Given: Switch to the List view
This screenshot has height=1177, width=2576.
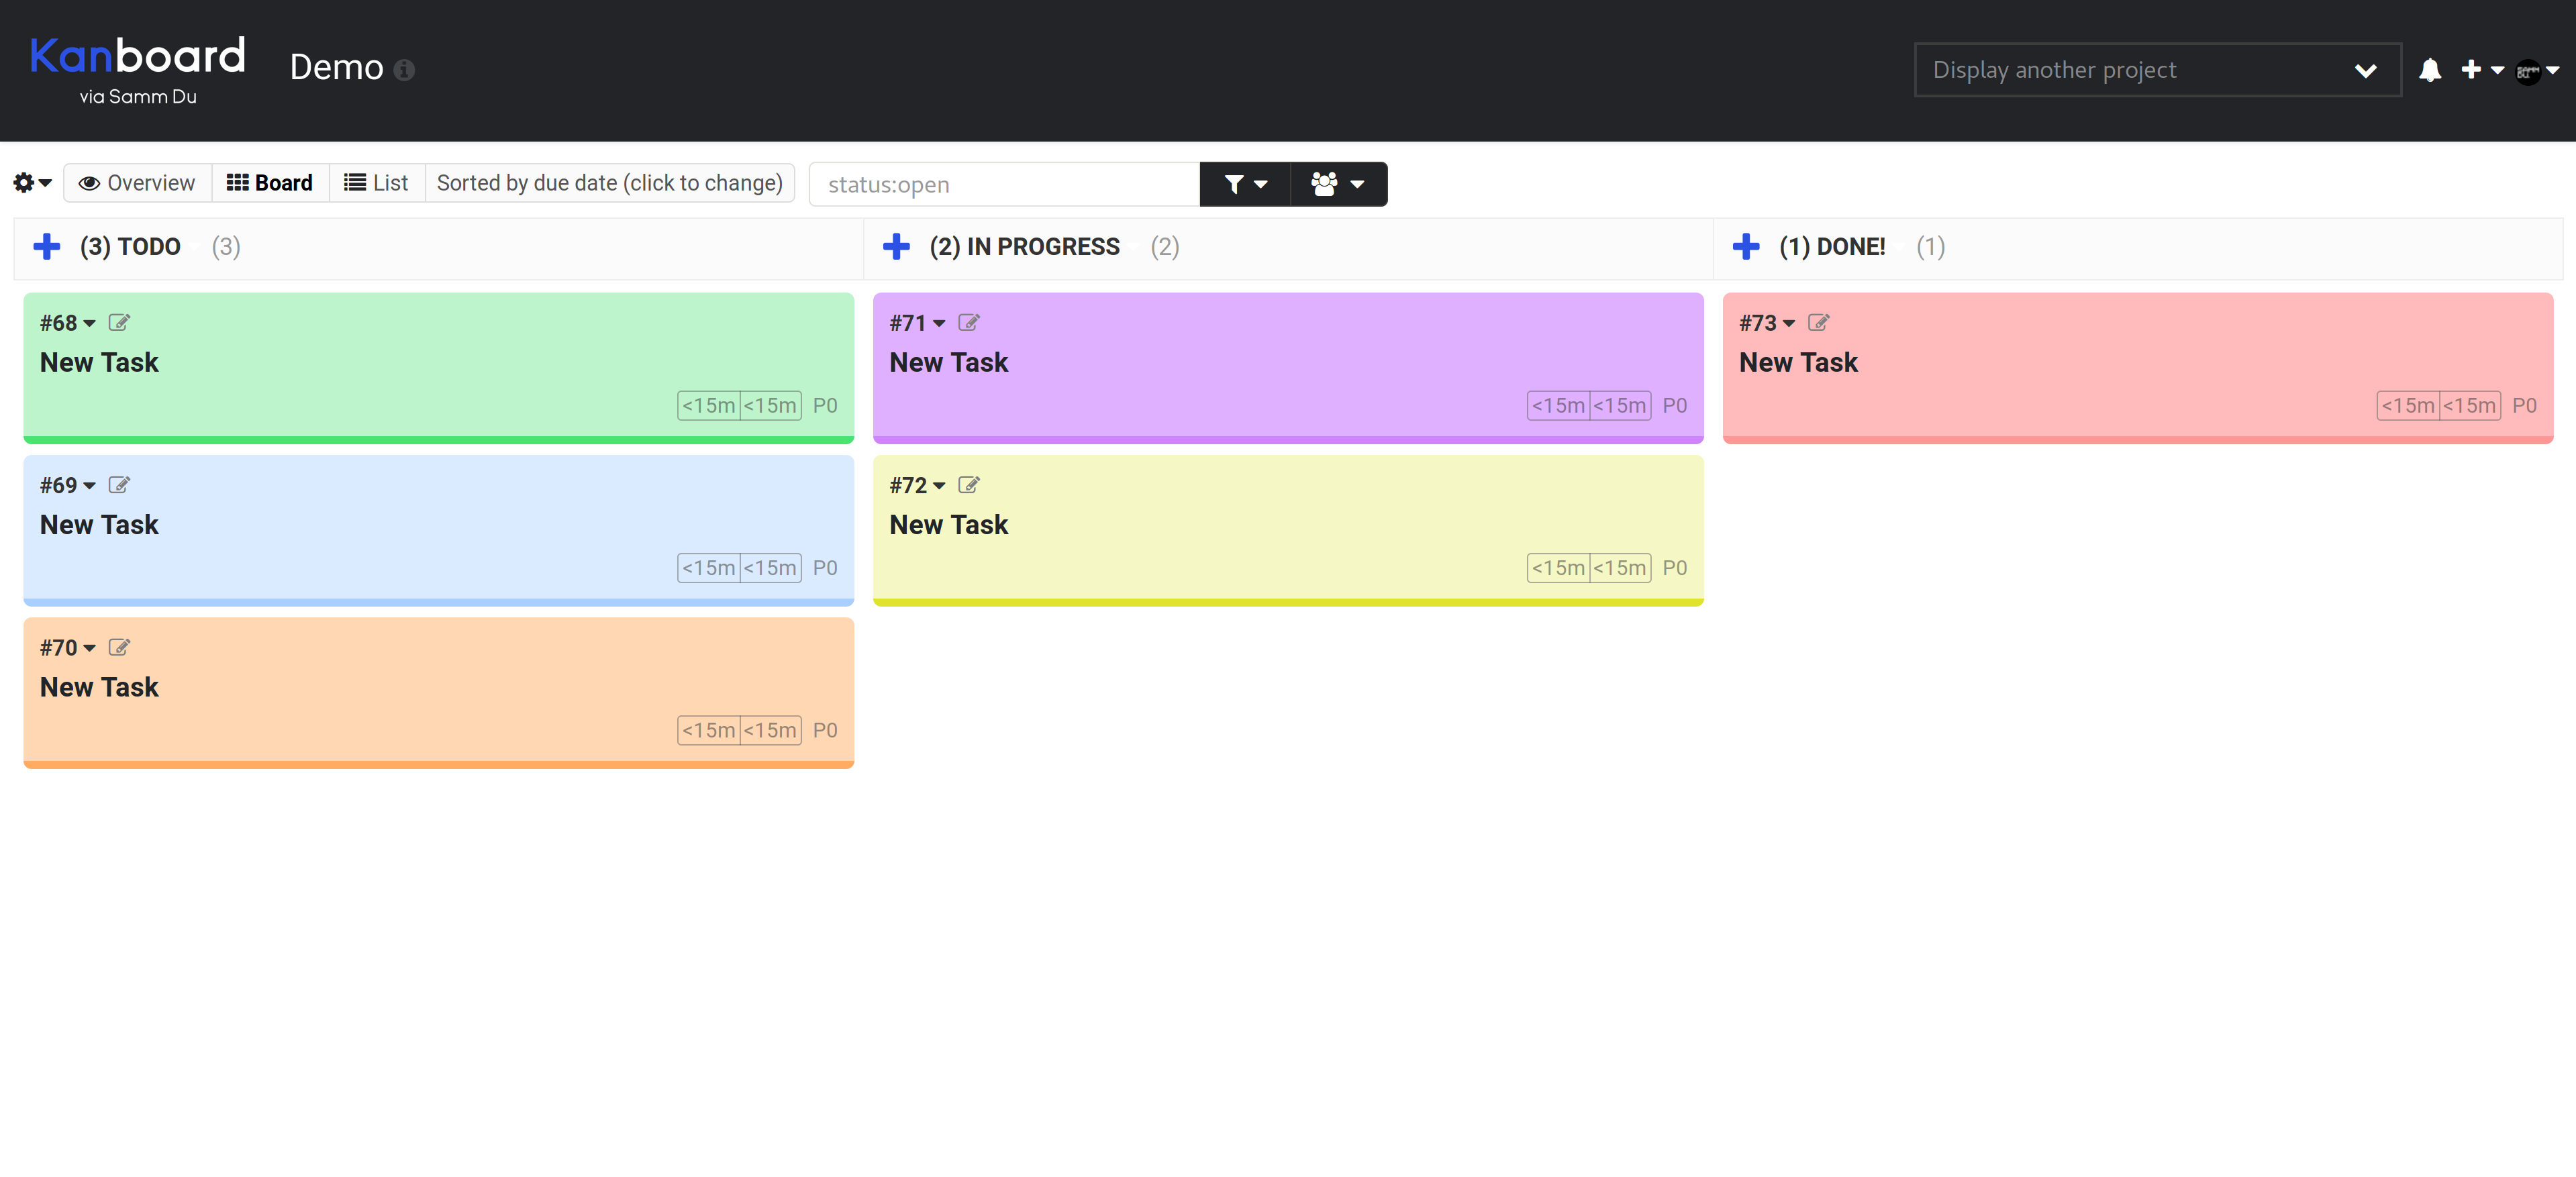Looking at the screenshot, I should pyautogui.click(x=377, y=183).
